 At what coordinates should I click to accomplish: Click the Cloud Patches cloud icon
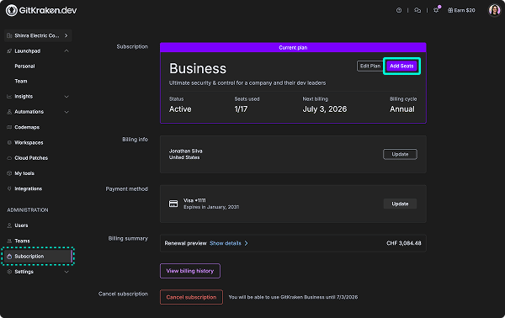point(9,157)
